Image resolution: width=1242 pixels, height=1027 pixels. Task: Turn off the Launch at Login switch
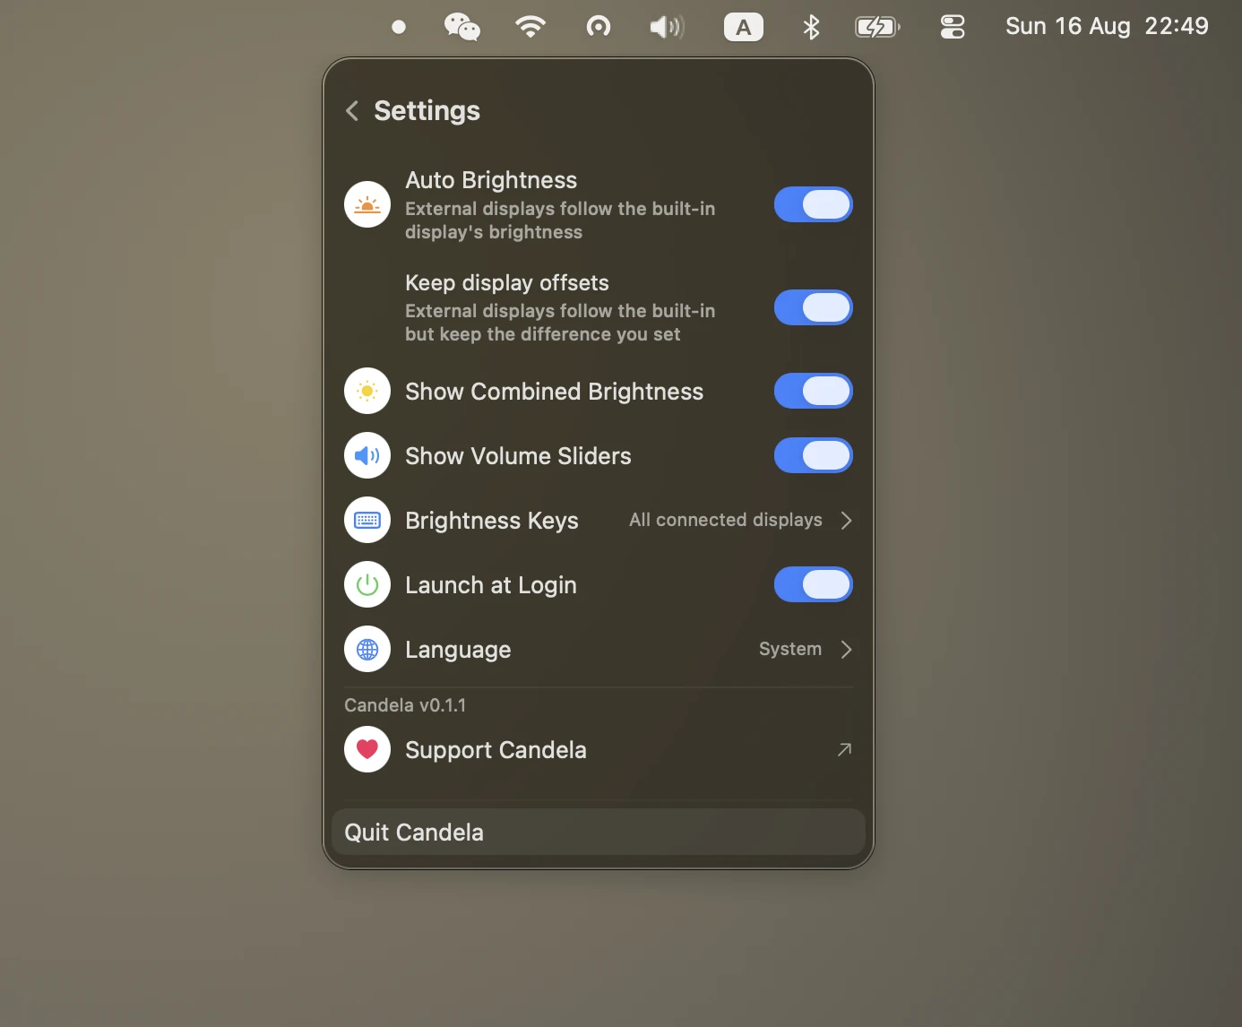click(x=814, y=584)
